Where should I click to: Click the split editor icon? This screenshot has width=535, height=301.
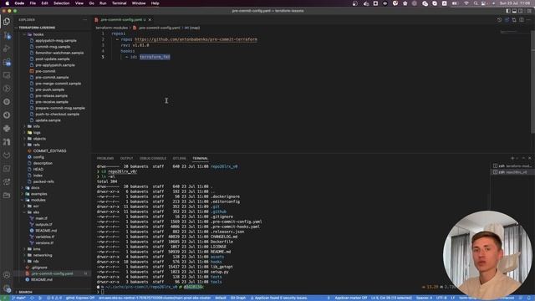click(522, 20)
